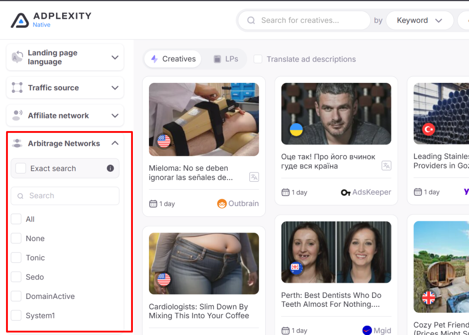This screenshot has height=335, width=469.
Task: Click the Mgid logo icon
Action: 367,330
